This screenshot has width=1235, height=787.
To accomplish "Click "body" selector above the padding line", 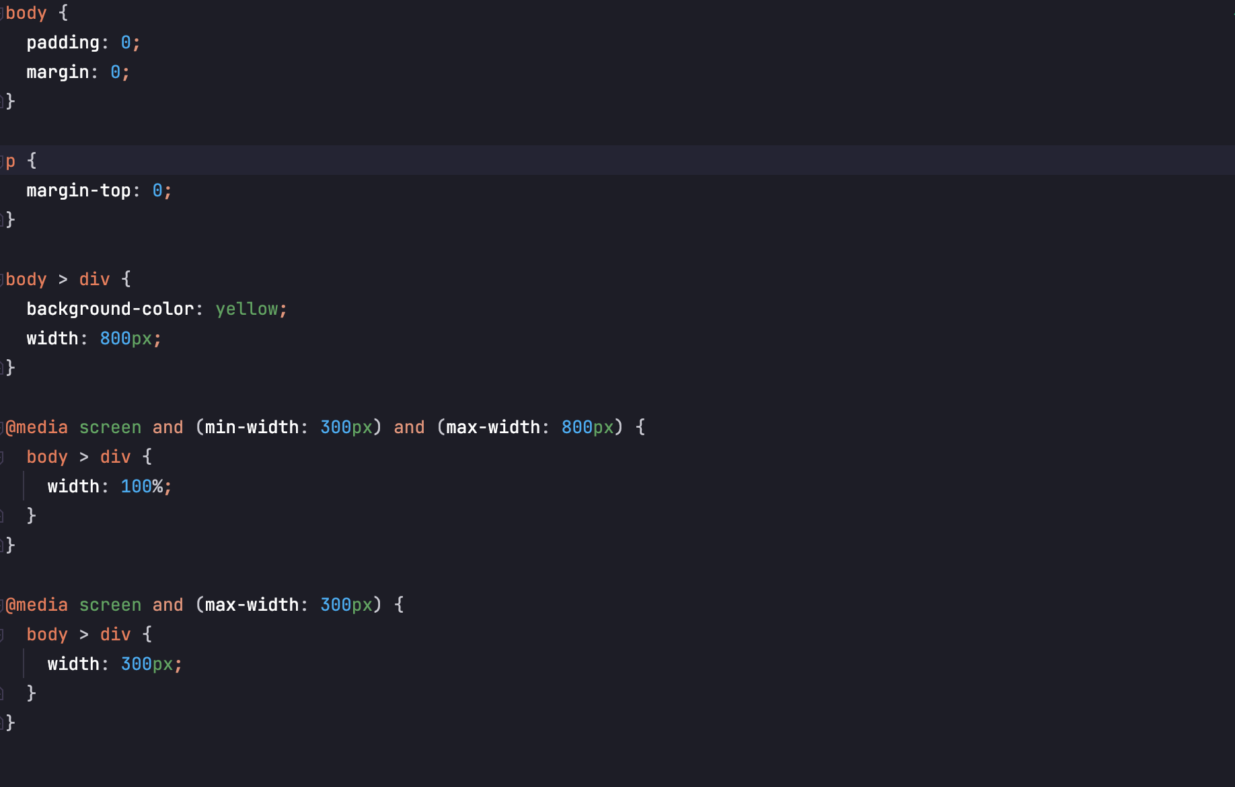I will point(26,13).
